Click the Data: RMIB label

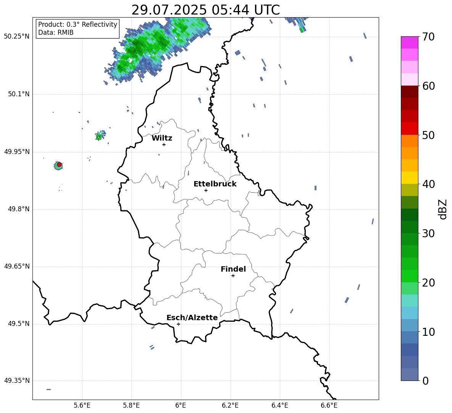tap(56, 32)
